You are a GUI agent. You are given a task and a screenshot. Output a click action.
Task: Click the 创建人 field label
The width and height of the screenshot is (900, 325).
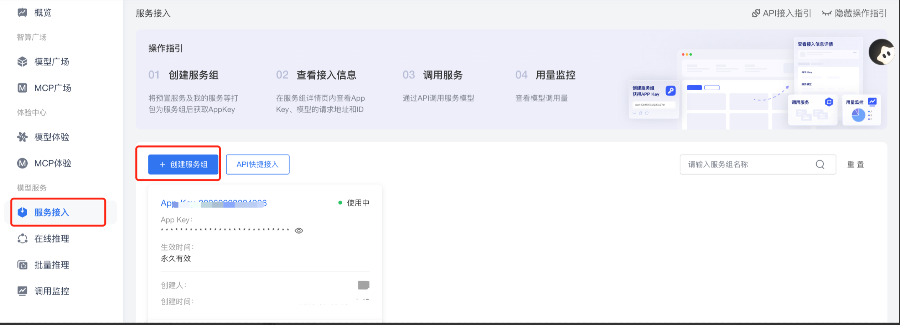[x=174, y=285]
